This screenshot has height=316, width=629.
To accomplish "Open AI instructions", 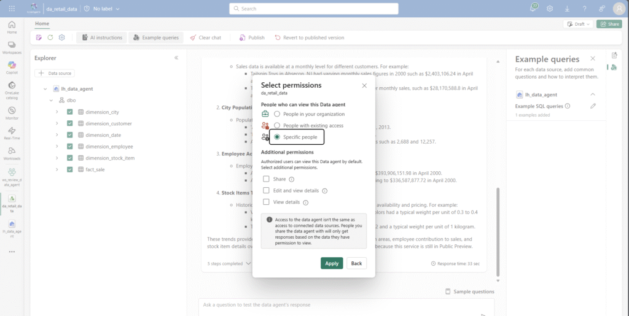I will click(102, 37).
